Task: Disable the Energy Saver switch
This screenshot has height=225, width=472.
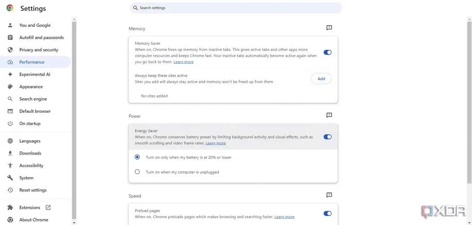Action: pyautogui.click(x=328, y=137)
